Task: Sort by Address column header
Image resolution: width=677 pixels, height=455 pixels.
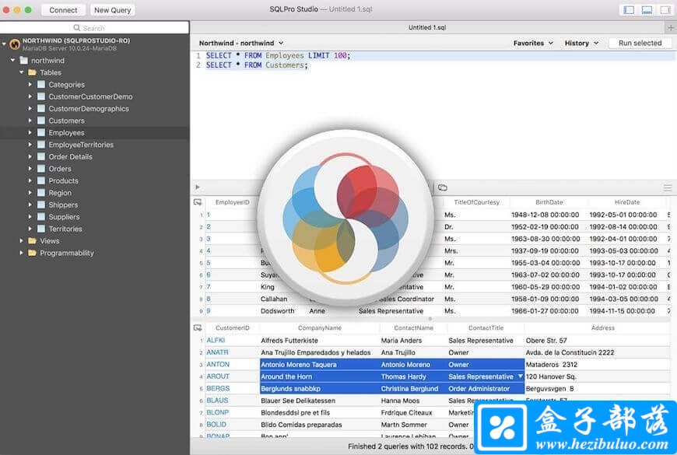Action: (x=602, y=328)
